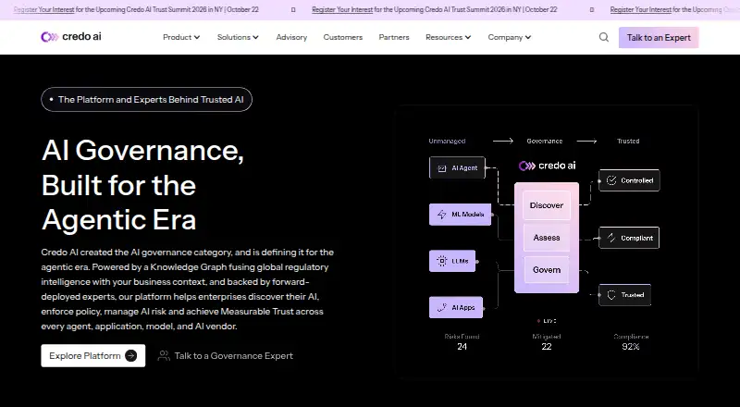Click the Compliant status label
Screen dimensions: 740x407
(x=637, y=238)
